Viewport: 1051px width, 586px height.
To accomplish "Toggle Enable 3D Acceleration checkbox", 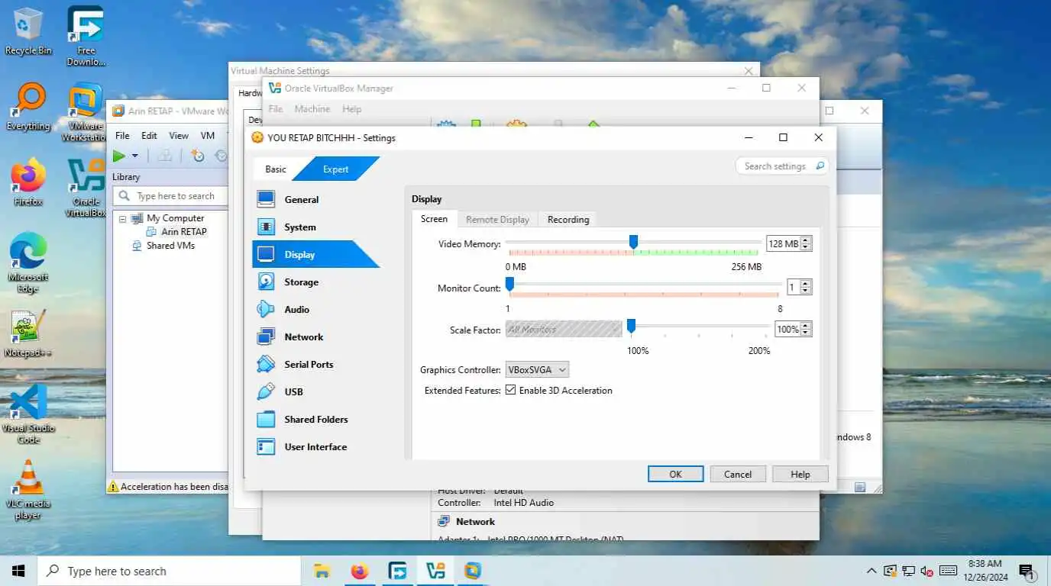I will [x=510, y=391].
